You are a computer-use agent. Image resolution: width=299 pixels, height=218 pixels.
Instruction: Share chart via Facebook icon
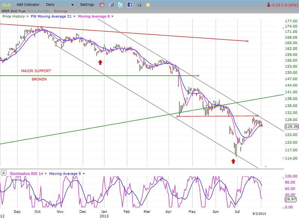coord(130,5)
